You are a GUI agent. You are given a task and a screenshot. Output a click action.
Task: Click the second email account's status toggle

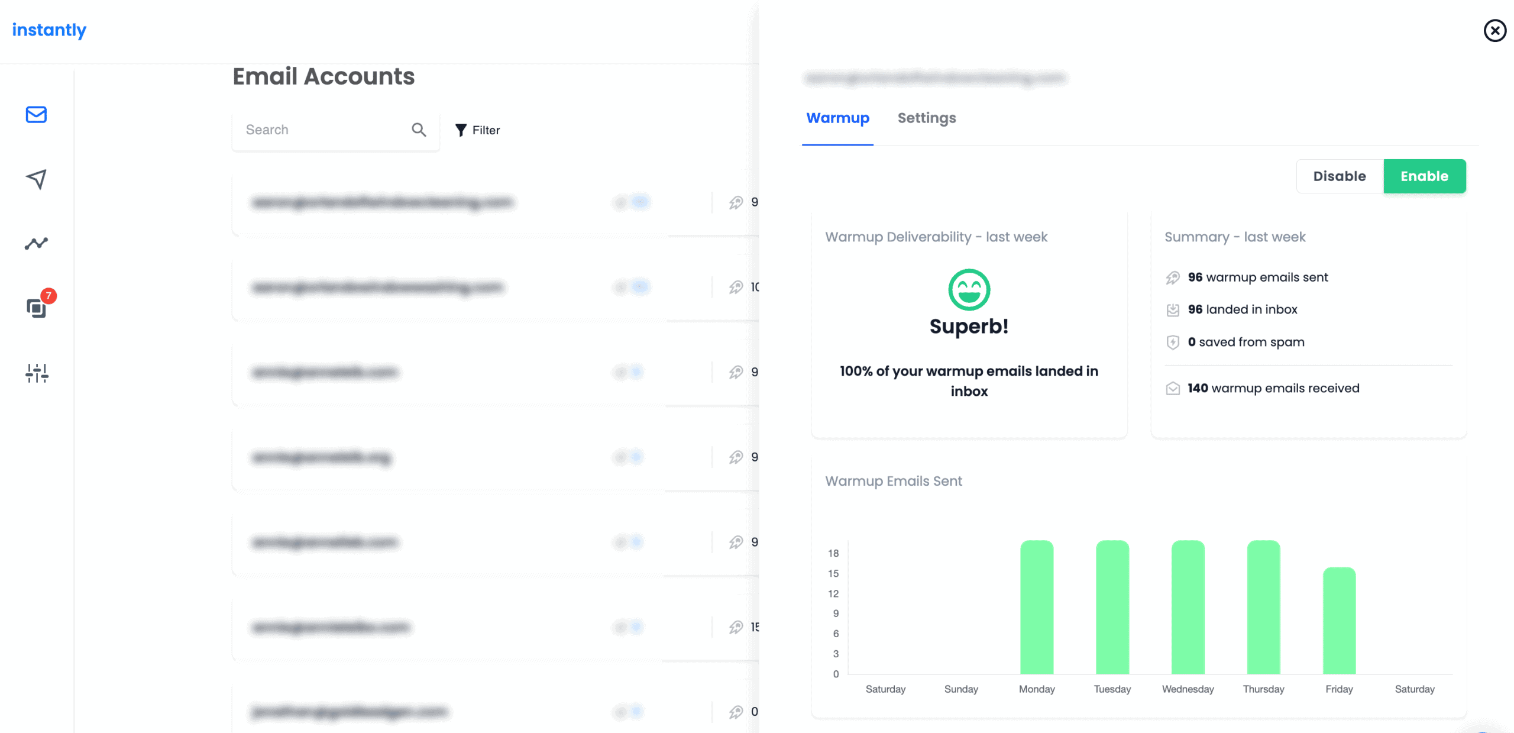tap(633, 287)
